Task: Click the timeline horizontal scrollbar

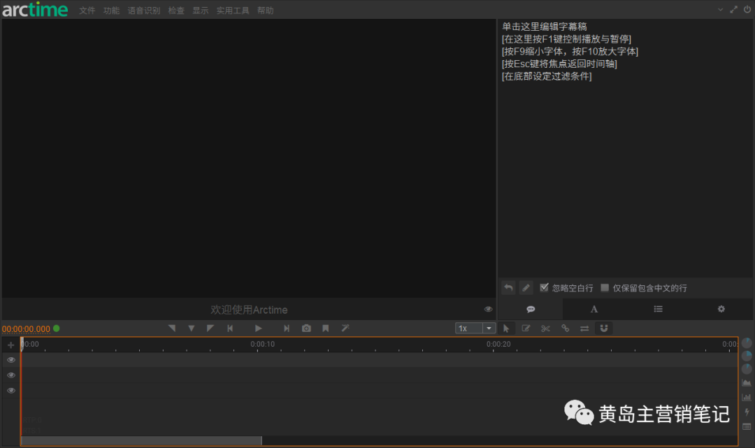Action: click(x=141, y=441)
